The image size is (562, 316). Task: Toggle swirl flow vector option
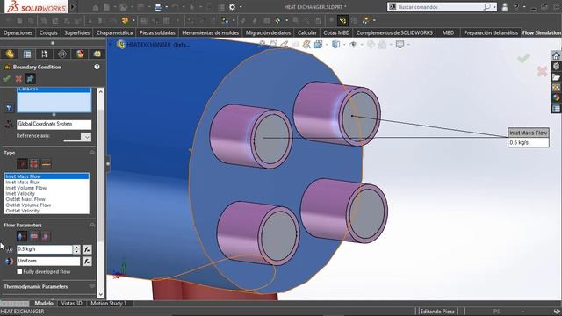pos(33,236)
